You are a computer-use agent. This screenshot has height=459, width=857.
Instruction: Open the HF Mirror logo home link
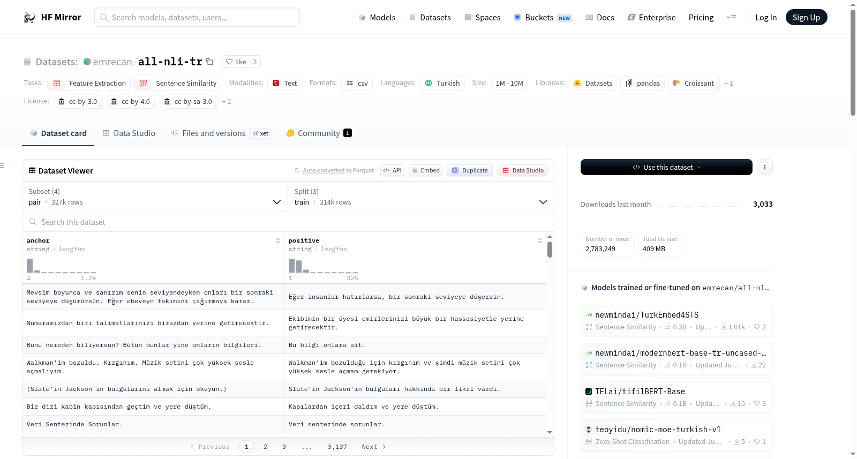52,17
